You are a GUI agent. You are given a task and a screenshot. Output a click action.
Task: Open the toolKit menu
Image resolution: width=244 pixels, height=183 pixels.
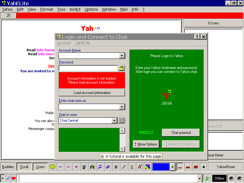pos(75,9)
